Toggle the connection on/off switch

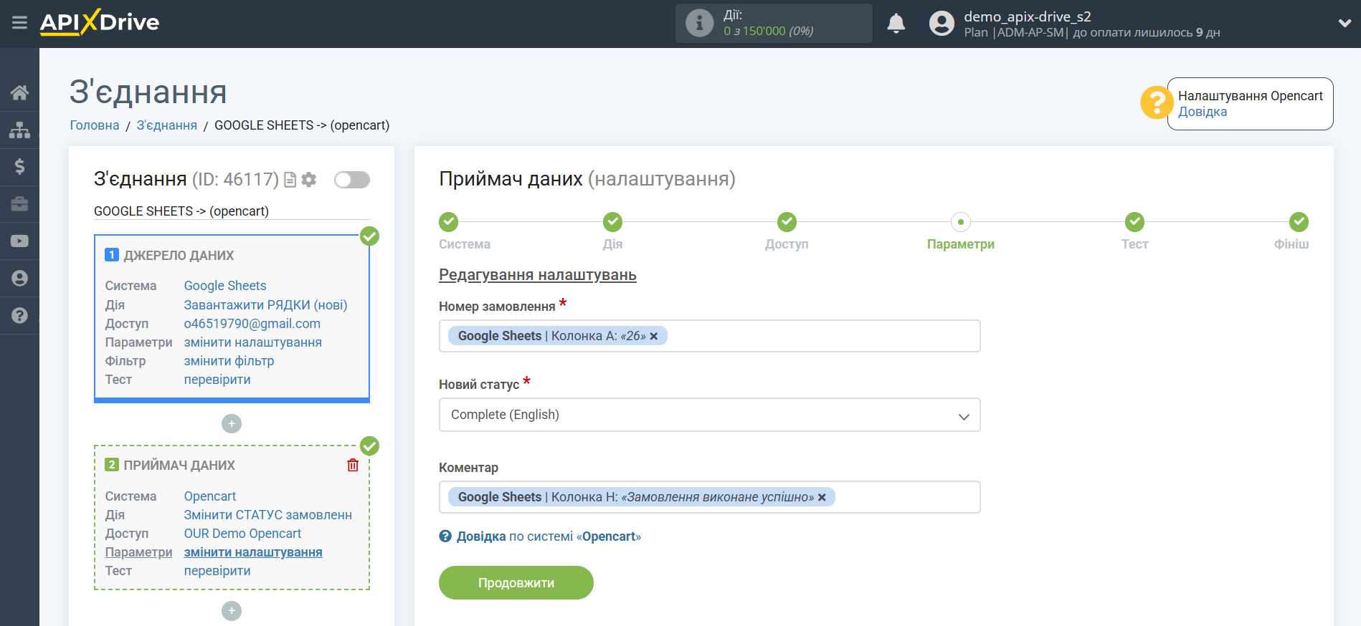(351, 180)
